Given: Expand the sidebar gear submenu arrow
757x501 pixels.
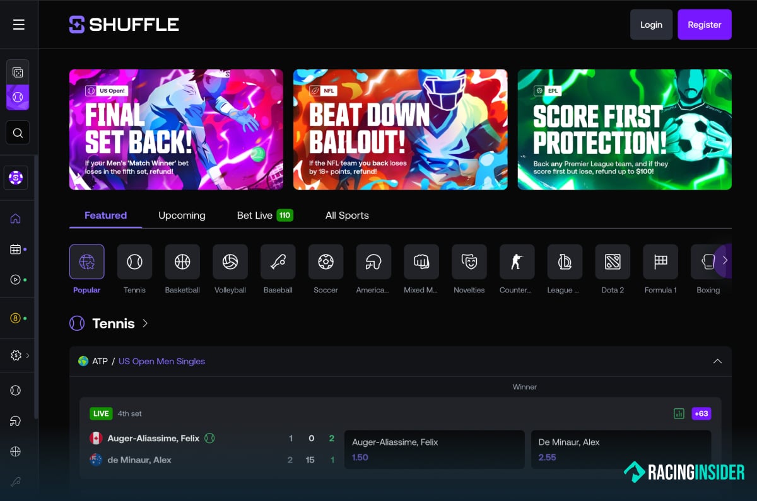Looking at the screenshot, I should tap(28, 355).
